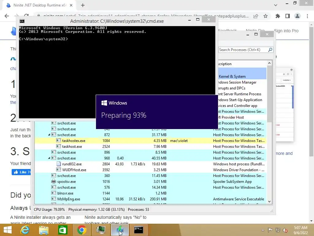The width and height of the screenshot is (314, 236).
Task: Select svchost.exe with PID 896
Action: click(151, 152)
